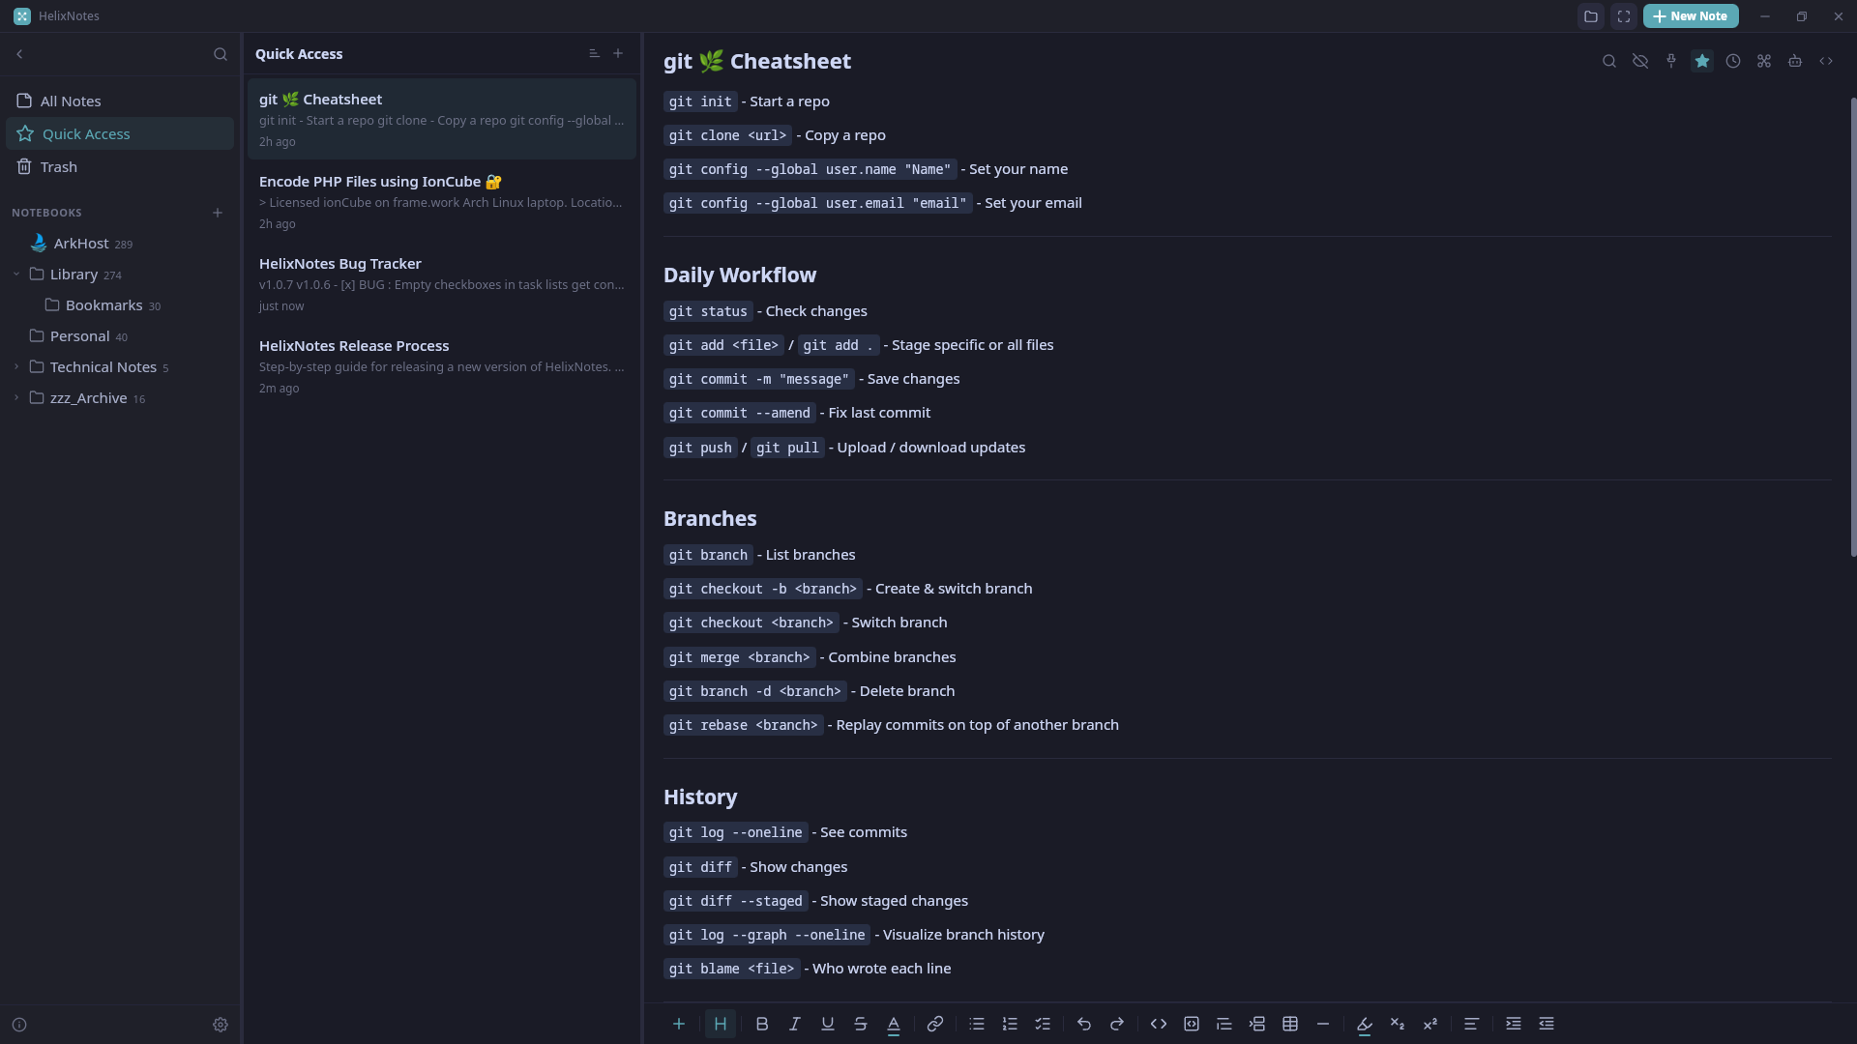
Task: Insert a table from the editor toolbar
Action: pos(1290,1024)
